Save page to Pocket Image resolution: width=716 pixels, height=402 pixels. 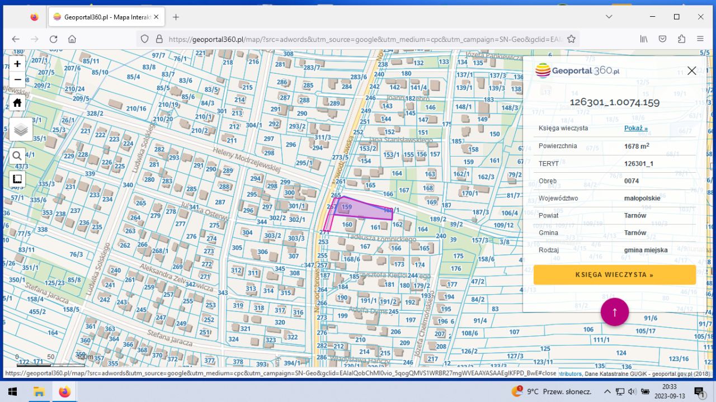click(662, 39)
